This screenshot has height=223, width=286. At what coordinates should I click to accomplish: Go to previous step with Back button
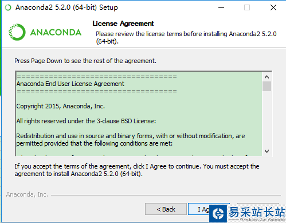(166, 209)
